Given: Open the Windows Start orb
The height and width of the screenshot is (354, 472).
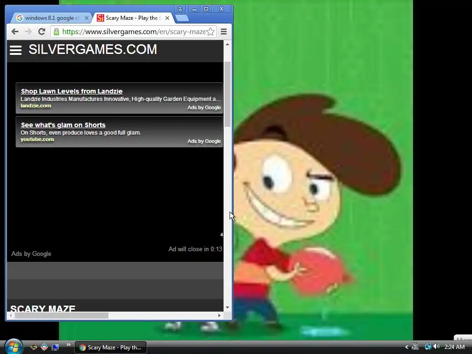Looking at the screenshot, I should (x=13, y=347).
